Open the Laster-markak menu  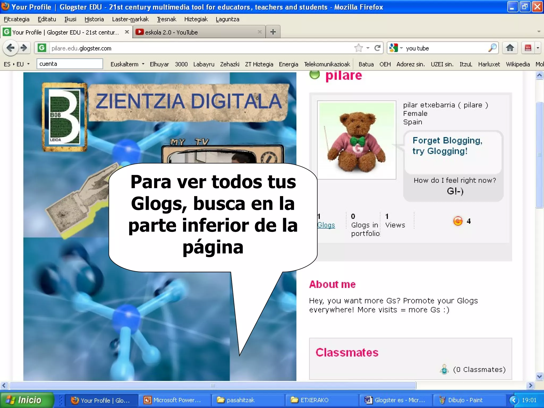130,19
